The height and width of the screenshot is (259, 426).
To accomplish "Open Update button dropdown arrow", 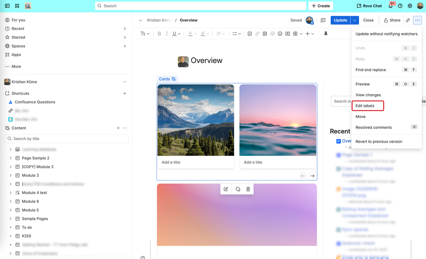I will (354, 20).
